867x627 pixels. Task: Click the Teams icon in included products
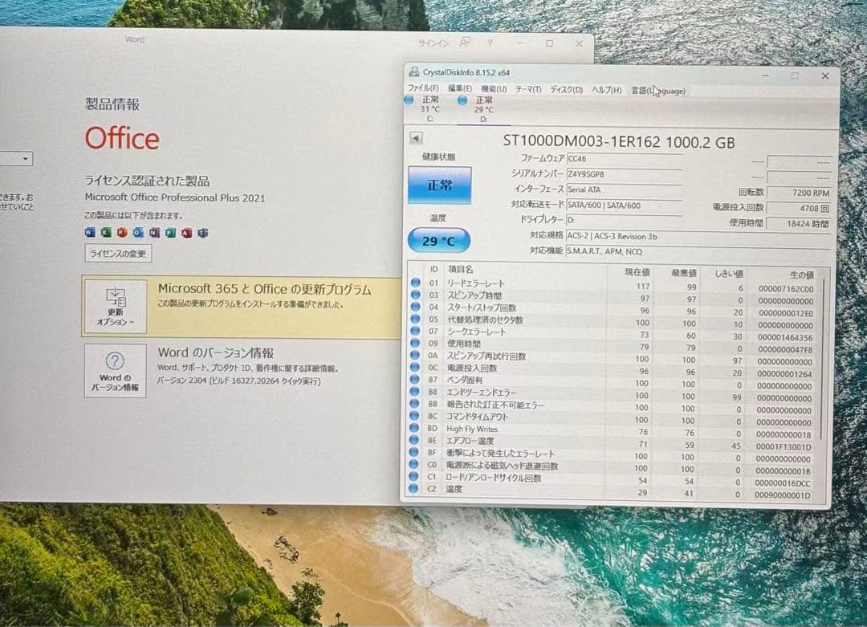pyautogui.click(x=202, y=233)
